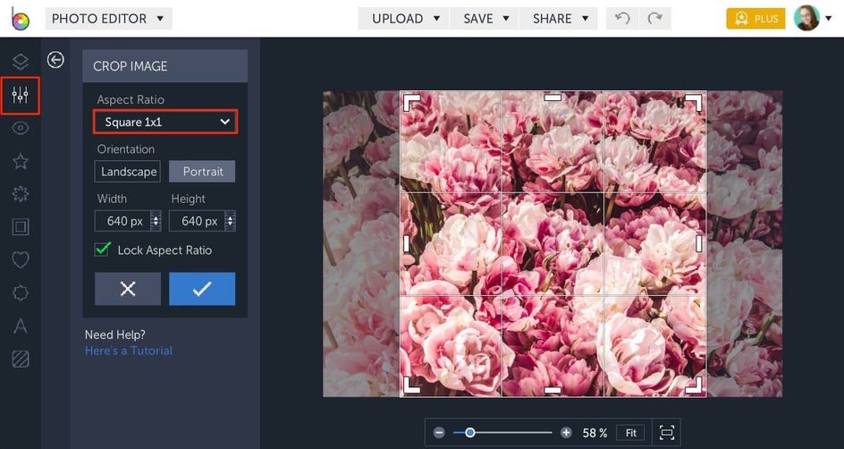Open the Share menu
The width and height of the screenshot is (844, 449).
[559, 18]
